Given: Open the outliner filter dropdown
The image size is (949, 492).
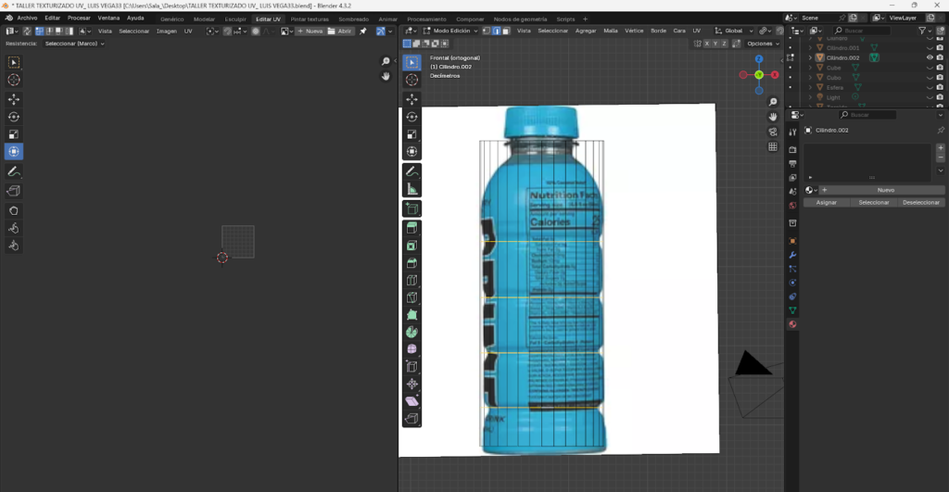Looking at the screenshot, I should (x=926, y=31).
